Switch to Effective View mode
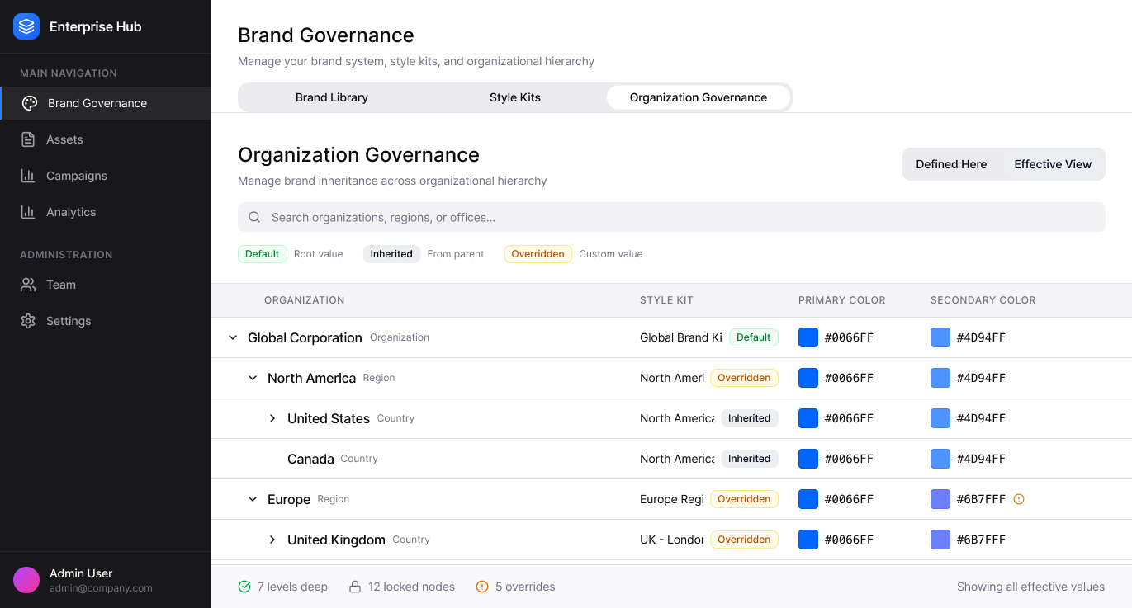This screenshot has height=608, width=1132. click(1053, 164)
